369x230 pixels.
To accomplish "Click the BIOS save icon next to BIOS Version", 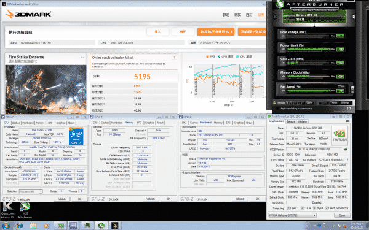I will pos(346,149).
